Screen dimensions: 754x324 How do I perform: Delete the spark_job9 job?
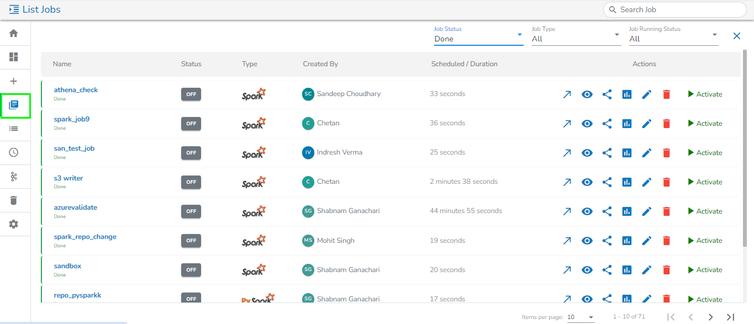point(666,124)
